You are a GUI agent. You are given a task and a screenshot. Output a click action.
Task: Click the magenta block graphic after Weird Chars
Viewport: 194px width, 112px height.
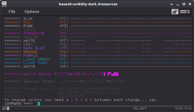click(x=113, y=74)
